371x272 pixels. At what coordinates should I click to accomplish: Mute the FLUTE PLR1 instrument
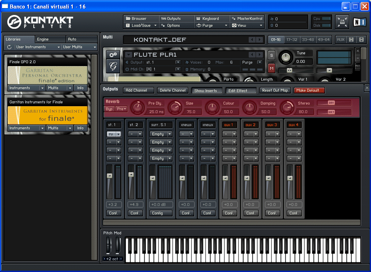(271, 68)
